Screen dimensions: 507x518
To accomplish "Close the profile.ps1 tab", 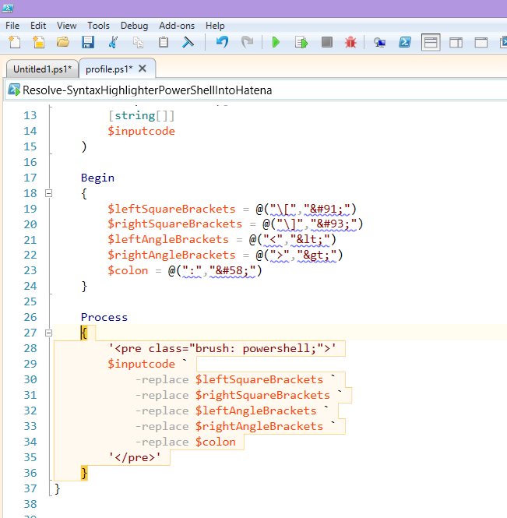I will pyautogui.click(x=143, y=69).
